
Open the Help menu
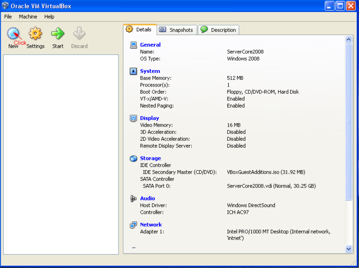click(49, 16)
